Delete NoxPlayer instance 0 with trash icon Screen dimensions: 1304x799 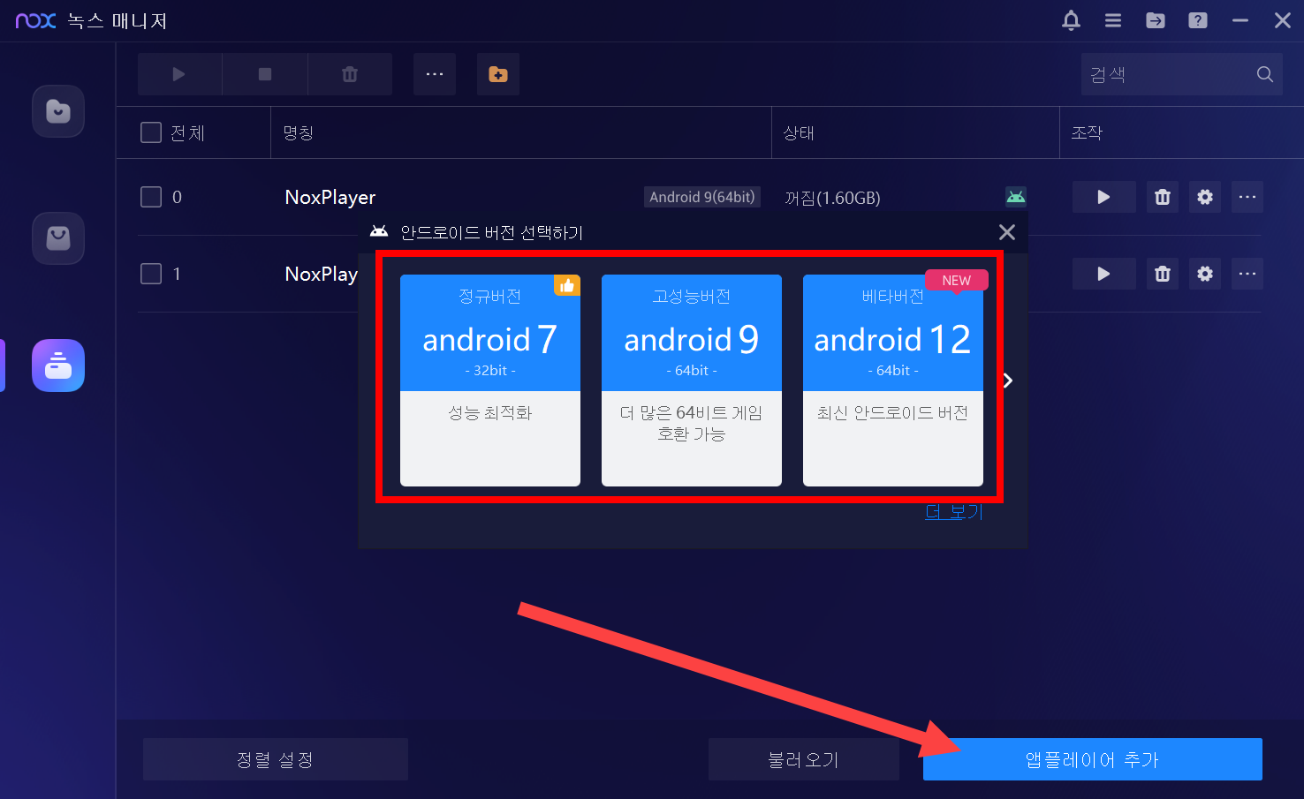1163,197
